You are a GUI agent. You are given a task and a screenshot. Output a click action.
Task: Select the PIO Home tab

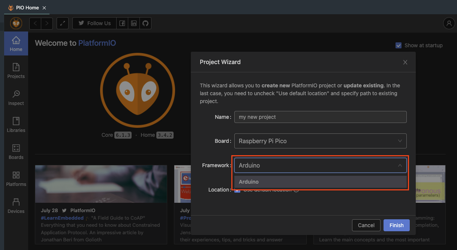point(27,7)
